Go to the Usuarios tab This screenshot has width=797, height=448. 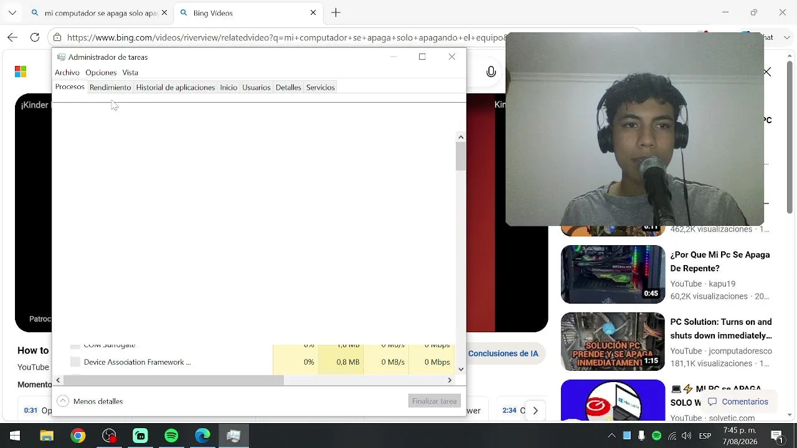[257, 88]
